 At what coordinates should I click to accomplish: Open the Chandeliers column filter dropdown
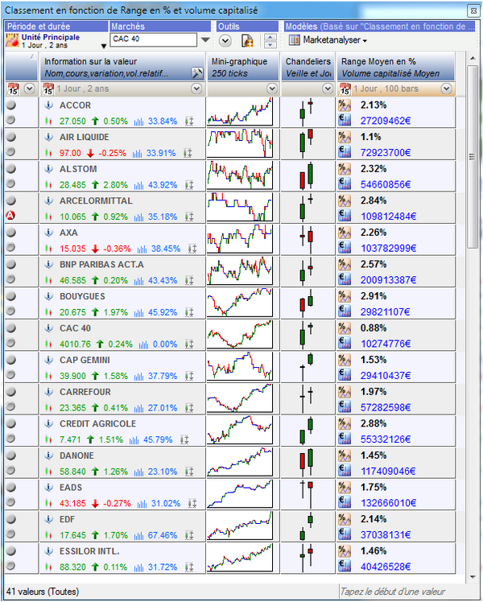point(328,89)
